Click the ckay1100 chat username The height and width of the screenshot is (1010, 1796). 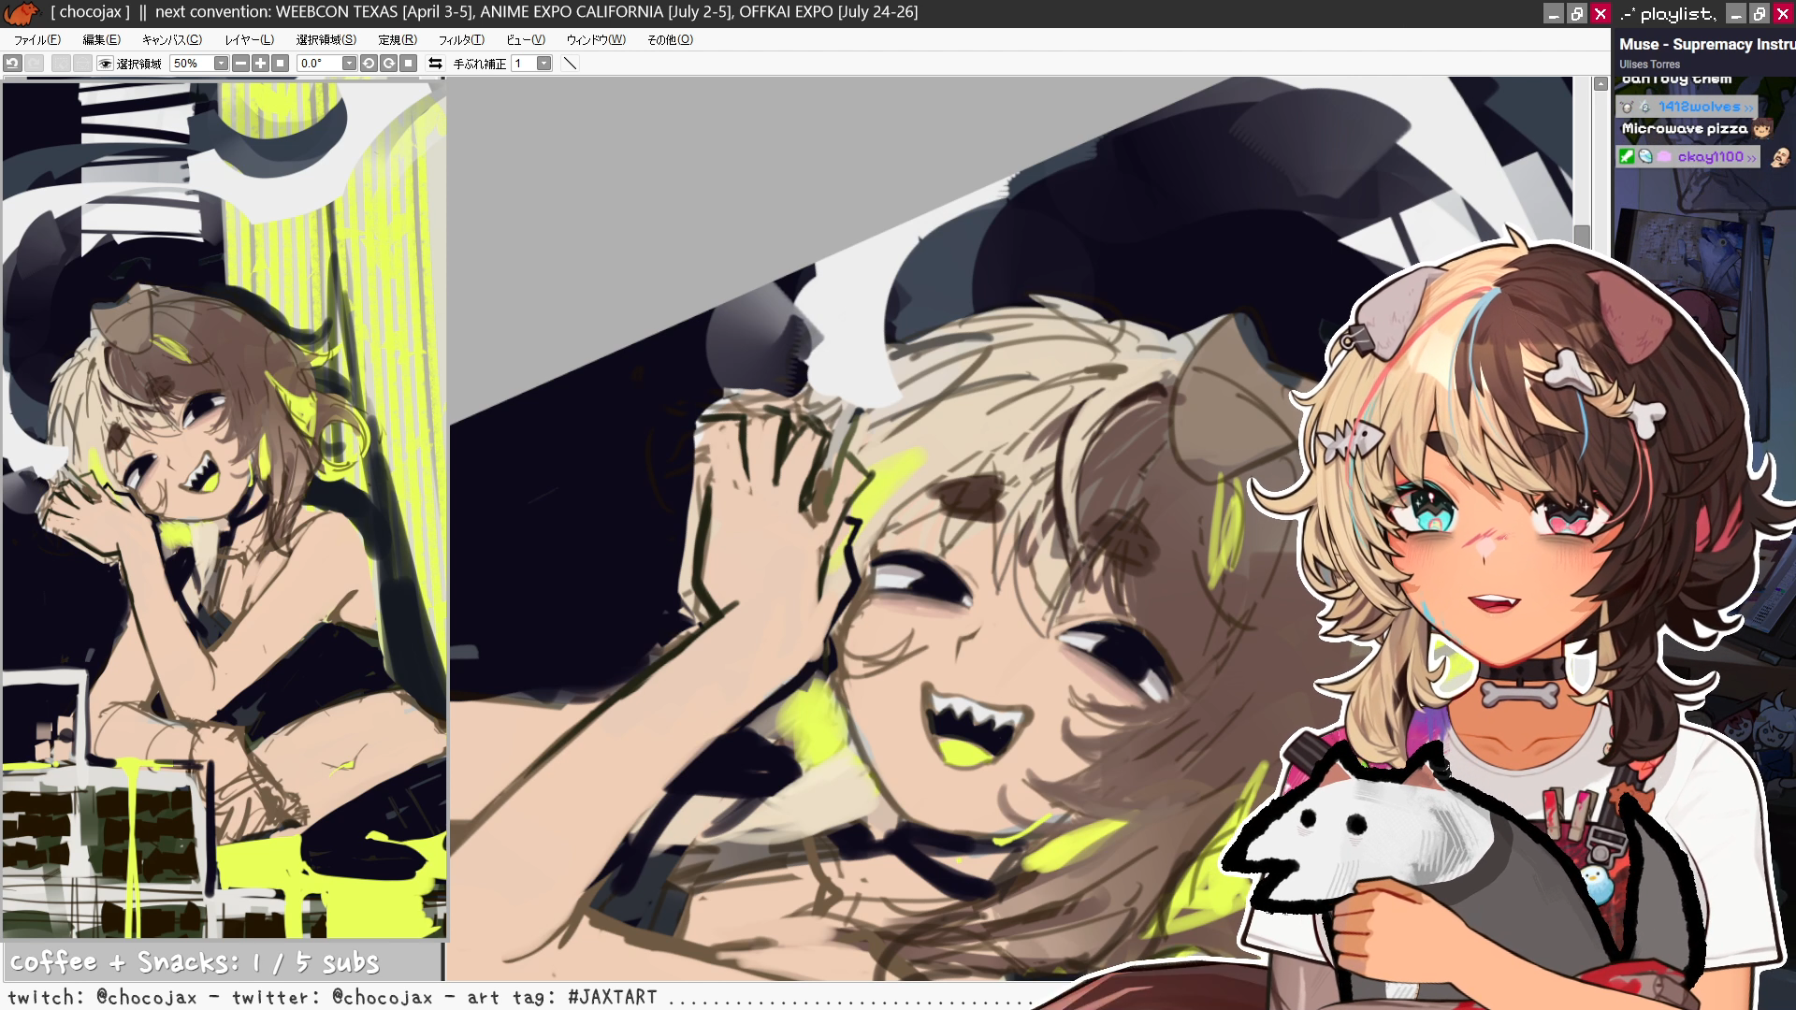point(1710,157)
